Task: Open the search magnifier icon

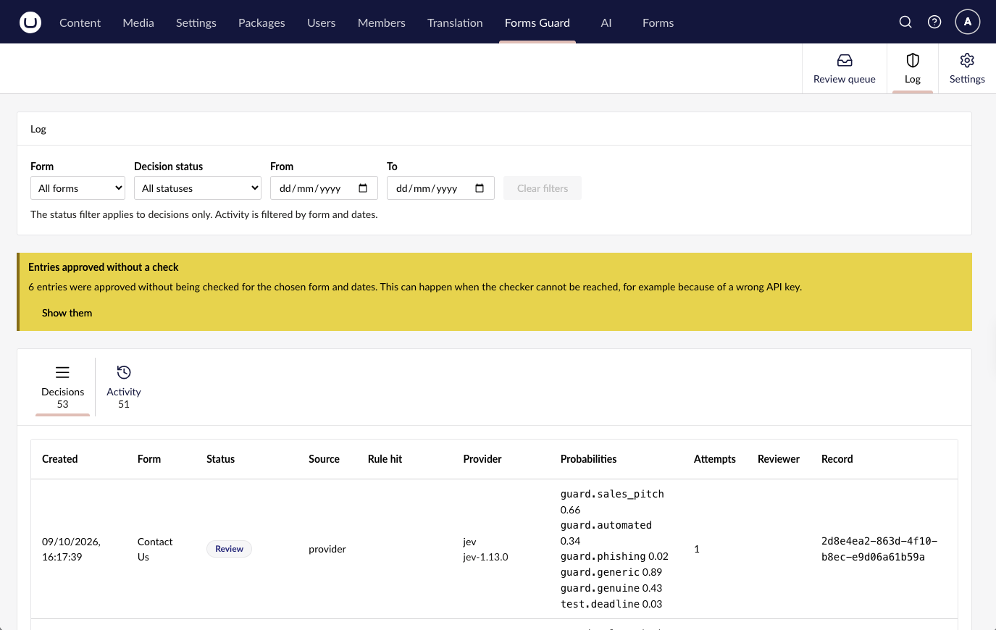Action: point(905,22)
